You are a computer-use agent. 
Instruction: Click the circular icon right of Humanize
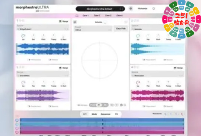[154, 9]
